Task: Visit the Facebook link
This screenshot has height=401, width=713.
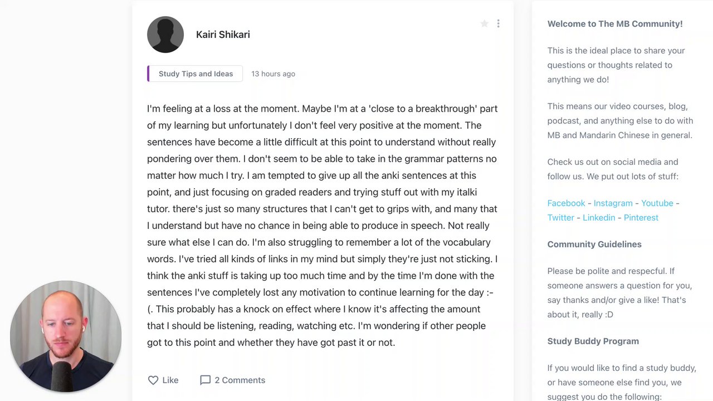Action: point(566,203)
